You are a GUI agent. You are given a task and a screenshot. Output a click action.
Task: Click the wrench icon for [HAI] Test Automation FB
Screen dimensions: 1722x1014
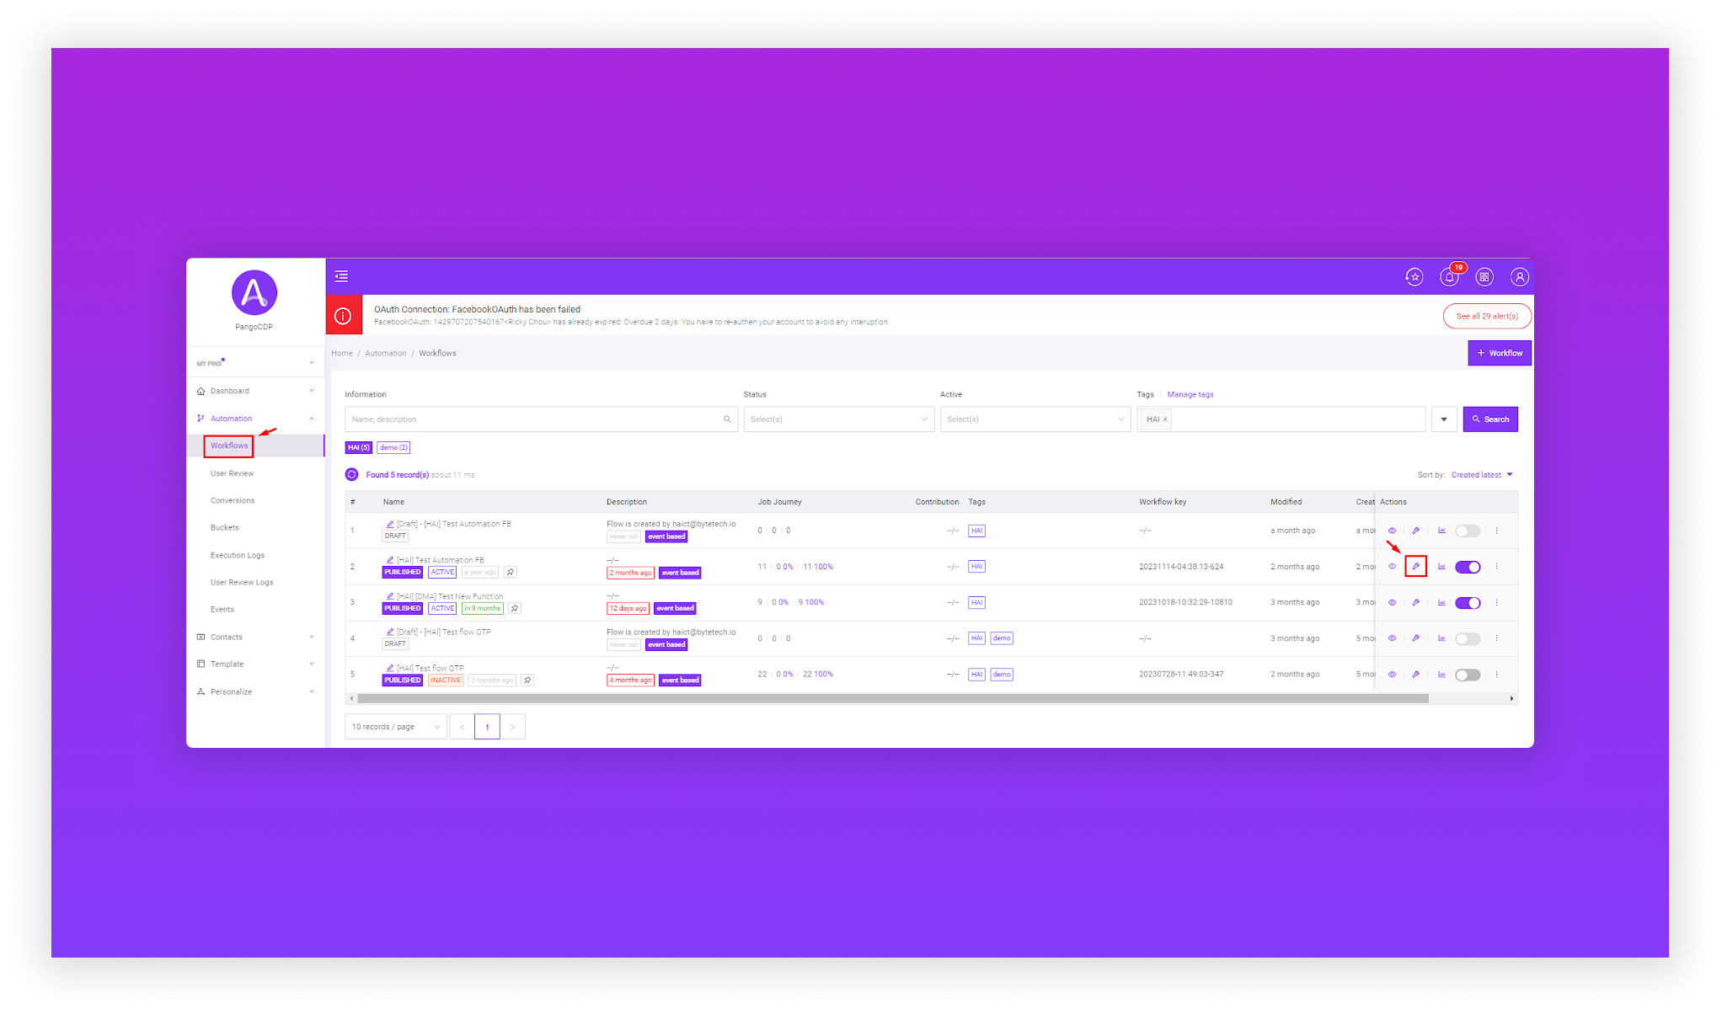pyautogui.click(x=1415, y=567)
